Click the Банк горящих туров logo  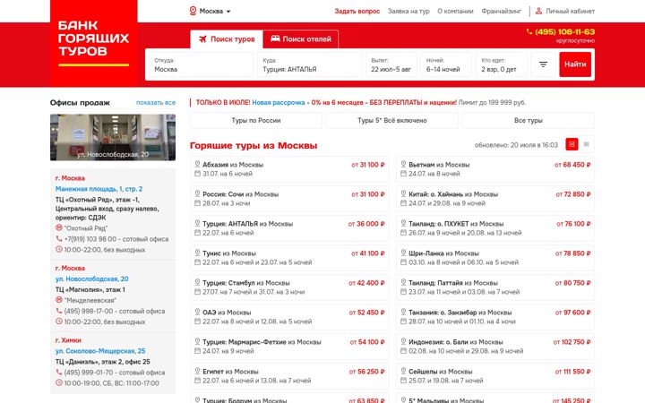(x=93, y=43)
